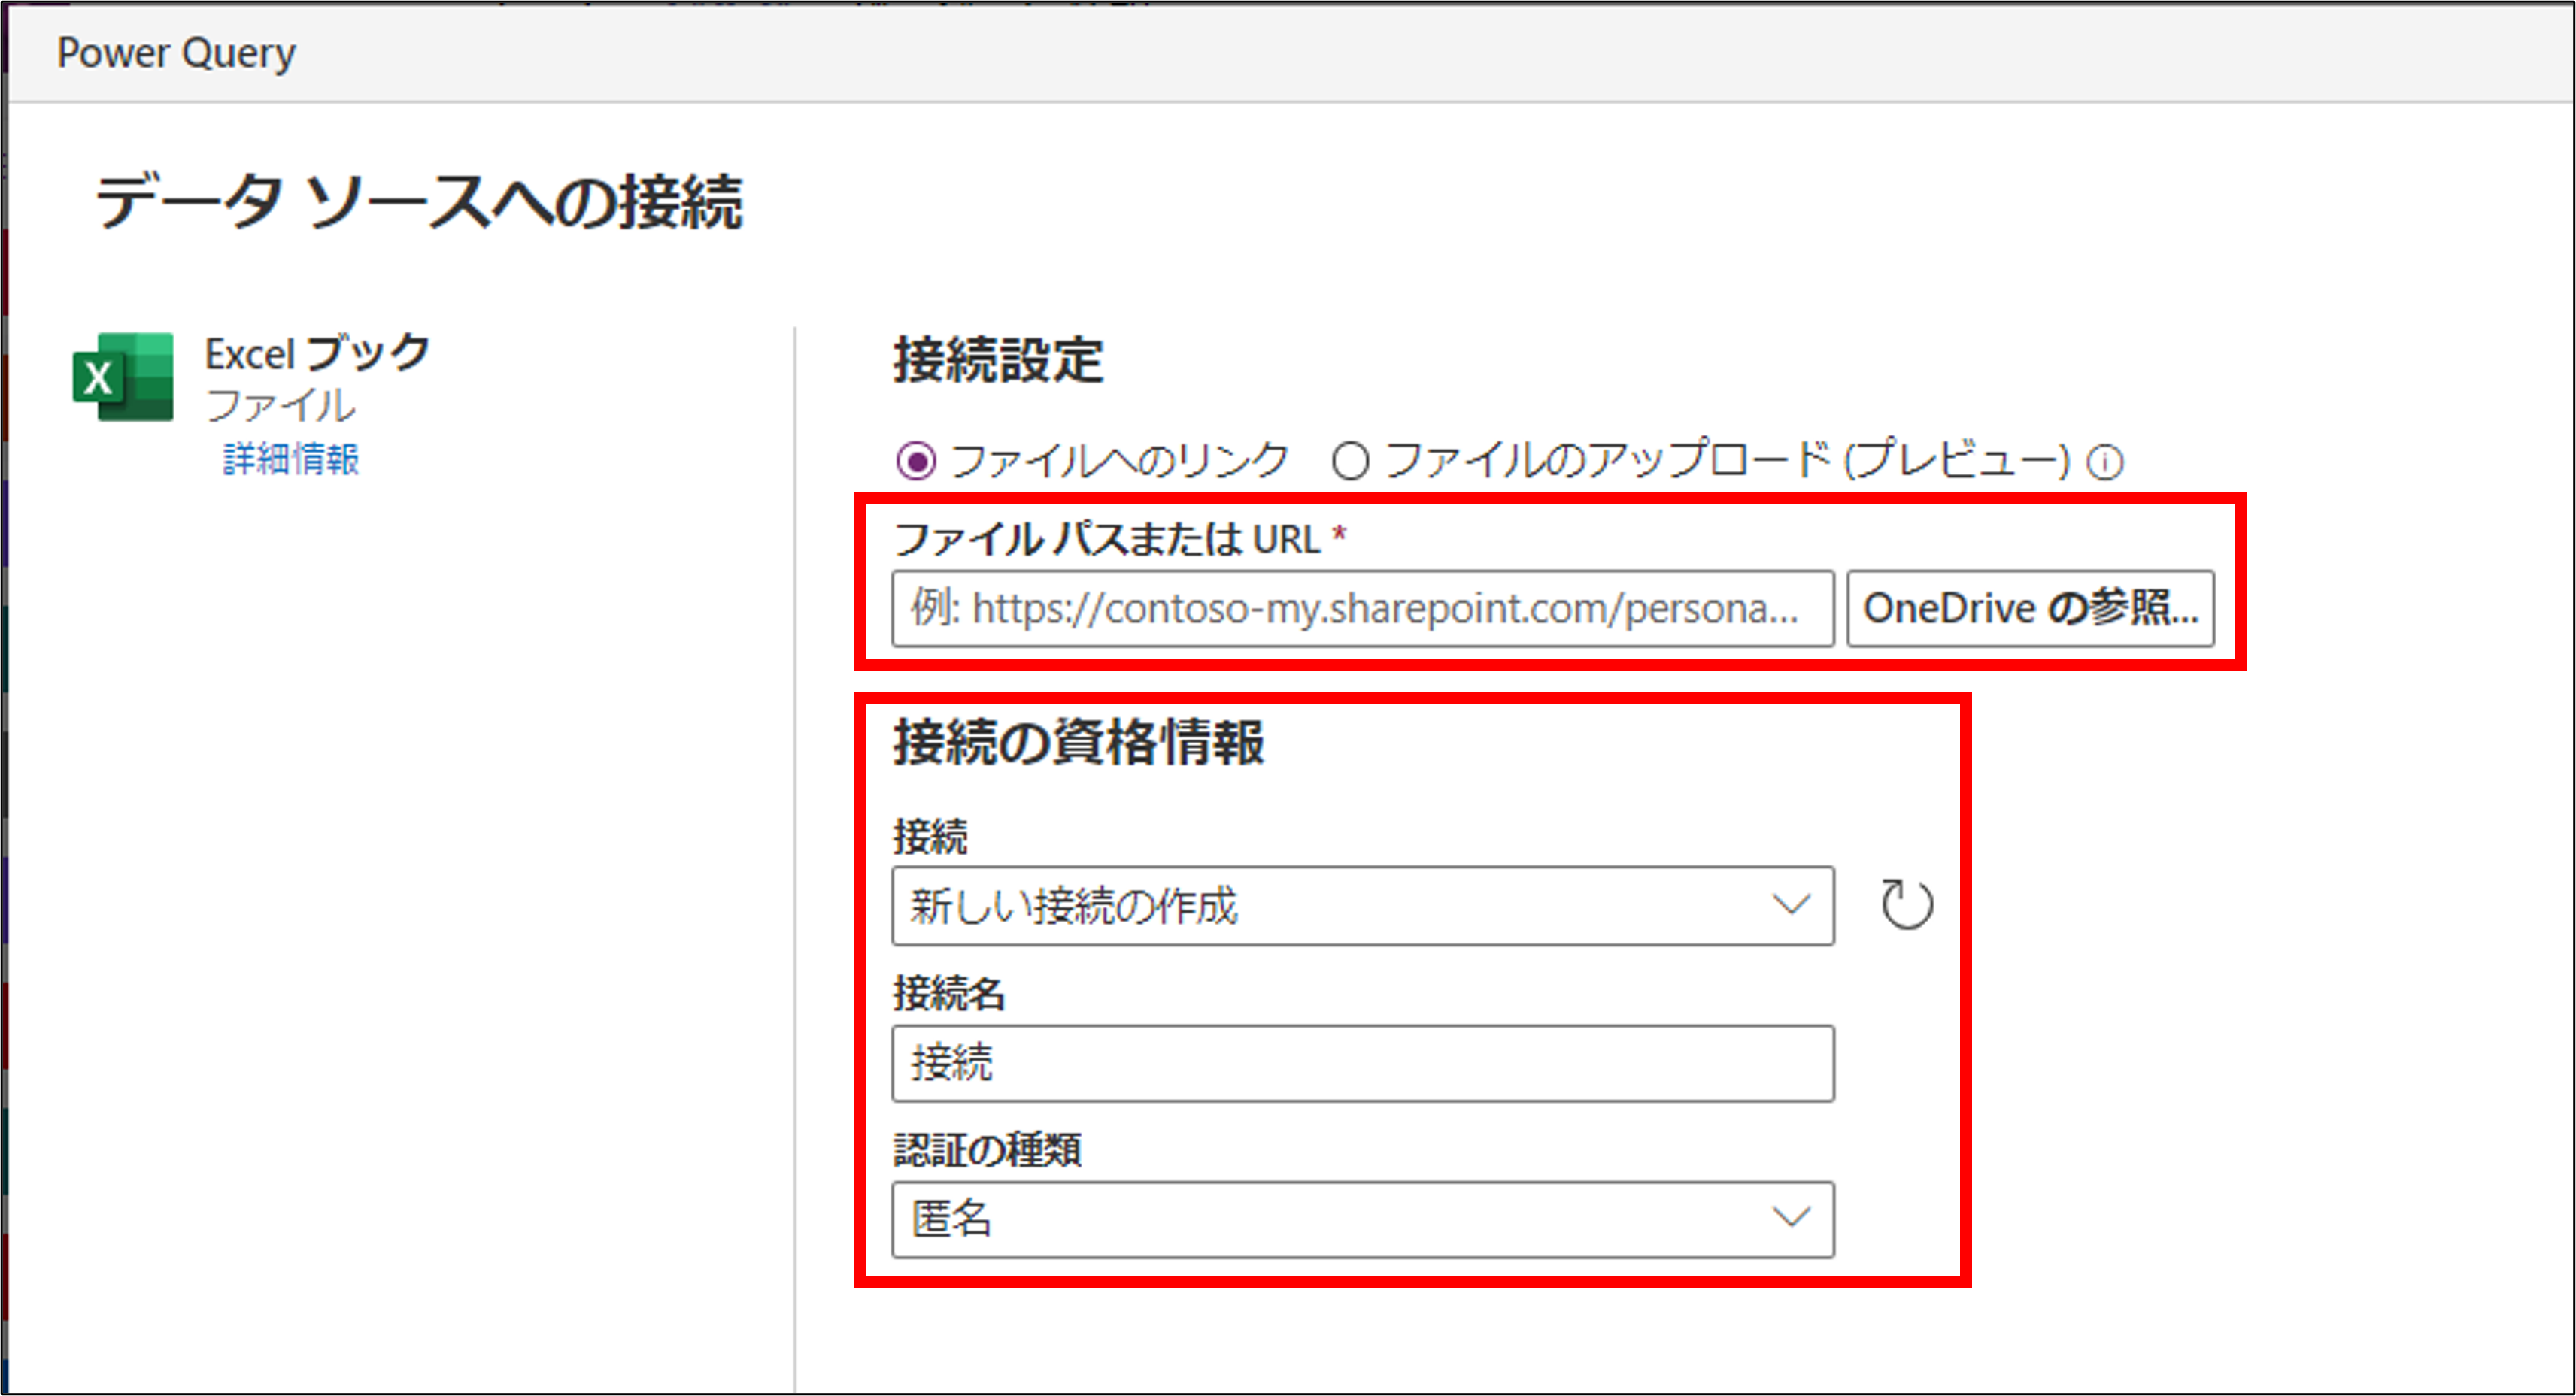The width and height of the screenshot is (2576, 1396).
Task: Click the ファイル label below Excel ブック
Action: coord(278,407)
